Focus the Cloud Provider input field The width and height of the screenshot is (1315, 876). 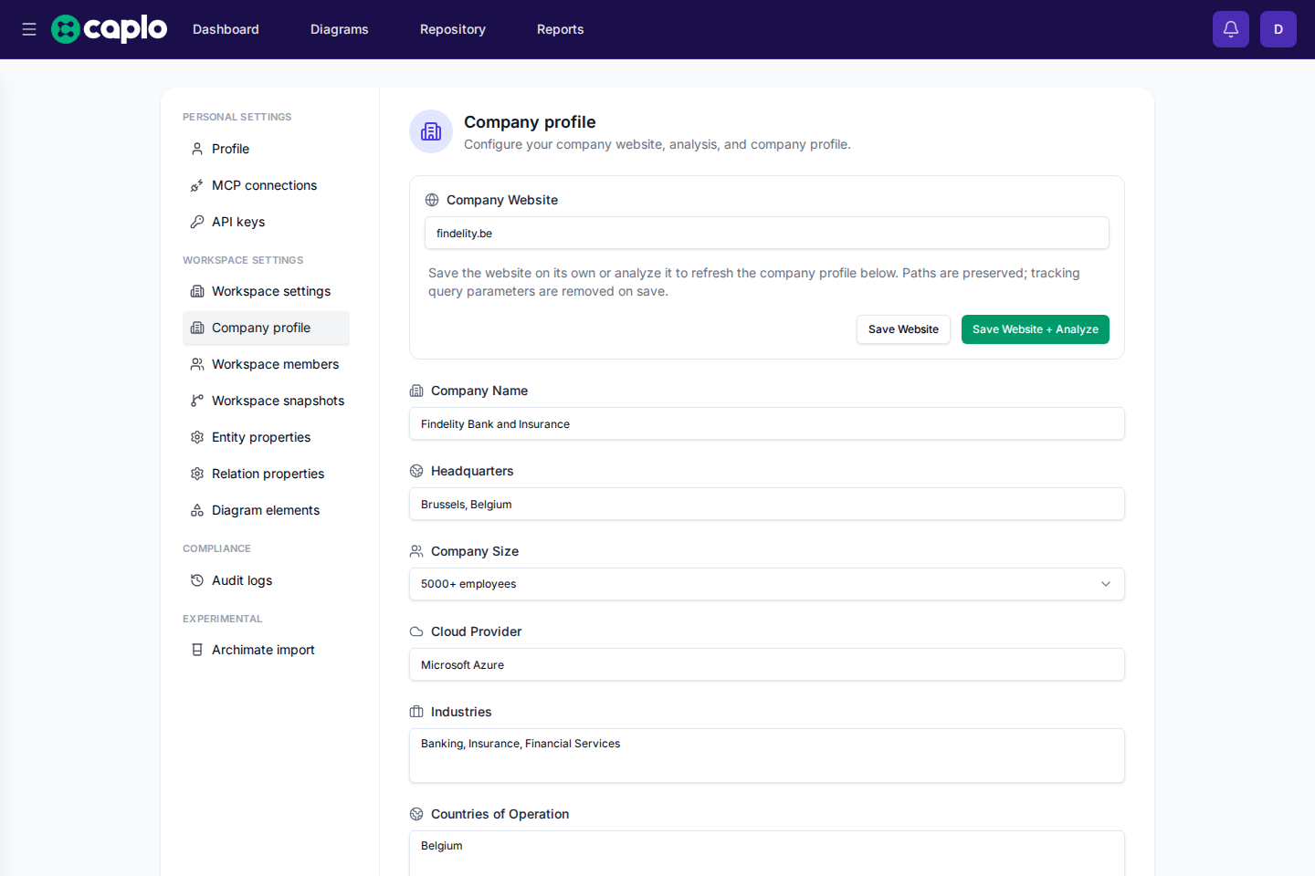[767, 664]
